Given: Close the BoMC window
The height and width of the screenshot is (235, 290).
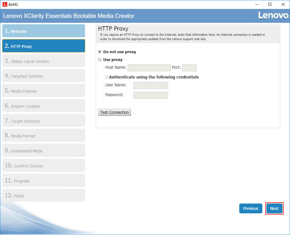Looking at the screenshot, I should [x=283, y=4].
